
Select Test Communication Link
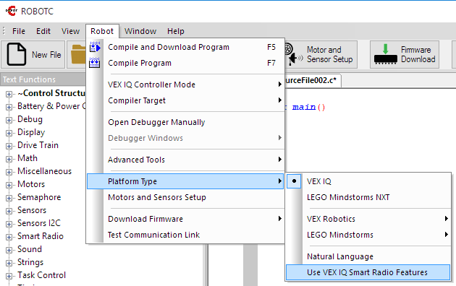[185, 235]
